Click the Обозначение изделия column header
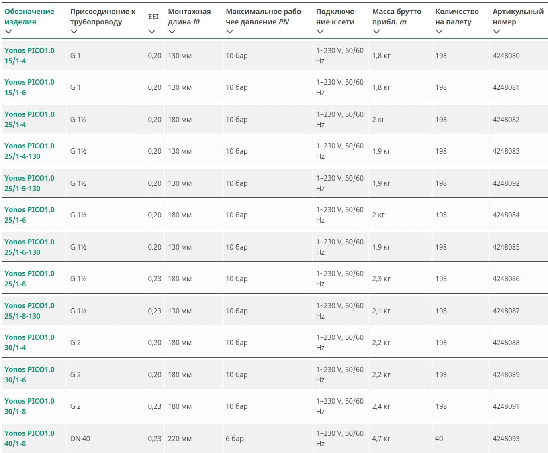 click(29, 16)
